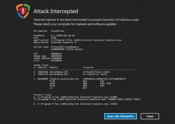Click the 'Internet Explorer 8' terminated message

pyautogui.click(x=86, y=20)
